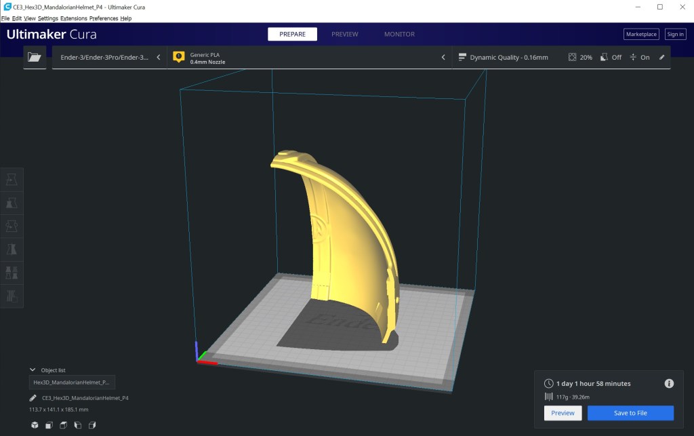
Task: Select the Scale tool in left toolbar
Action: (12, 203)
